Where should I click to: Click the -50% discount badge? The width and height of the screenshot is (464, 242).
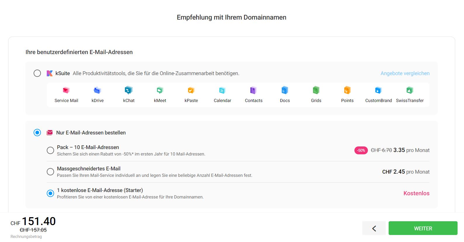(361, 150)
